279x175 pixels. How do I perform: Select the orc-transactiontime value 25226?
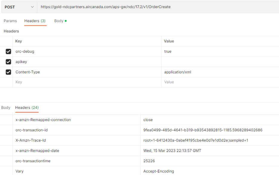pyautogui.click(x=149, y=161)
